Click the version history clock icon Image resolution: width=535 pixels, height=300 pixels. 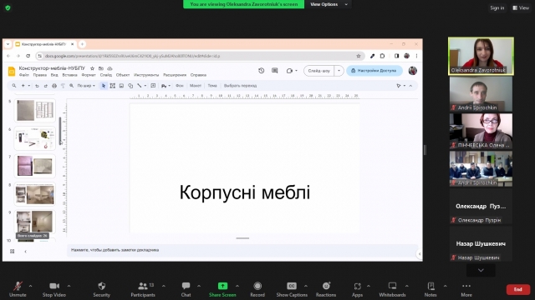click(x=261, y=70)
